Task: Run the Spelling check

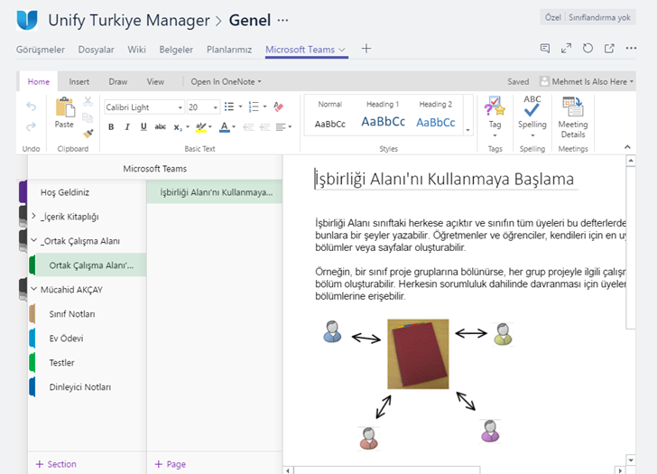Action: (x=532, y=117)
